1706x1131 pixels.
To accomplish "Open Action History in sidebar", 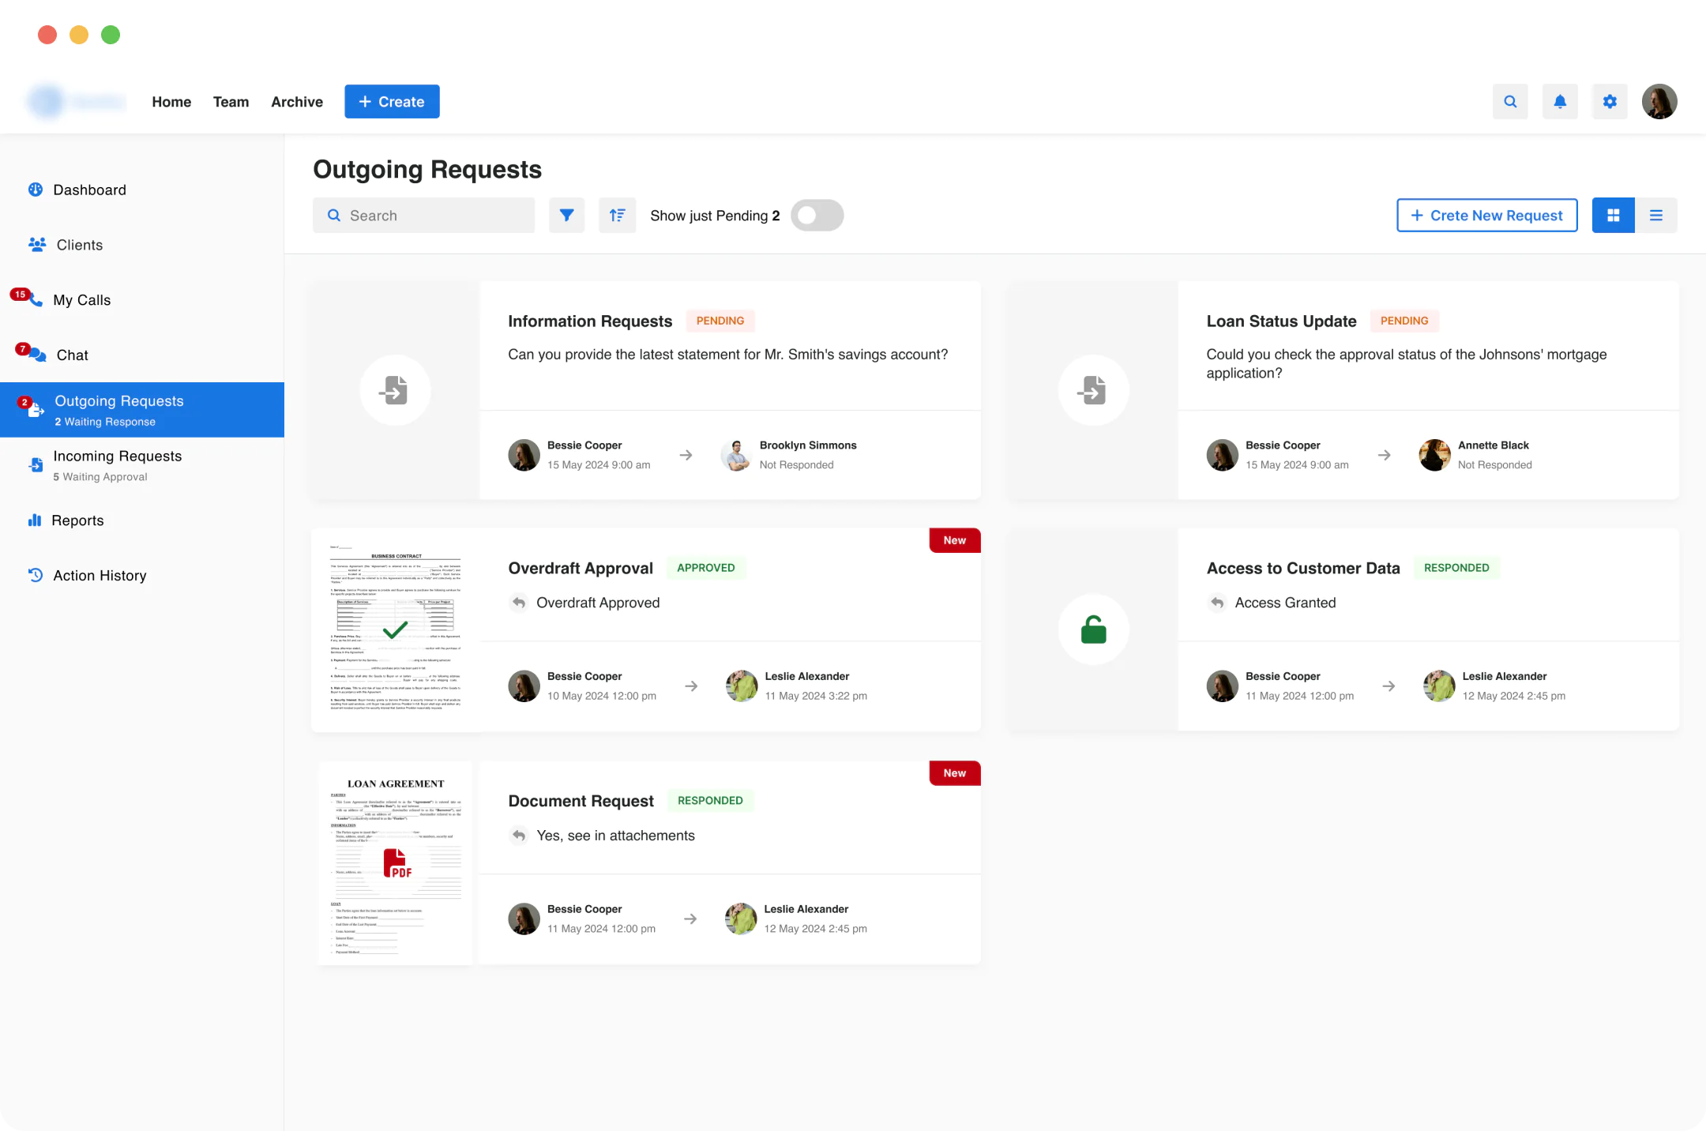I will (100, 576).
